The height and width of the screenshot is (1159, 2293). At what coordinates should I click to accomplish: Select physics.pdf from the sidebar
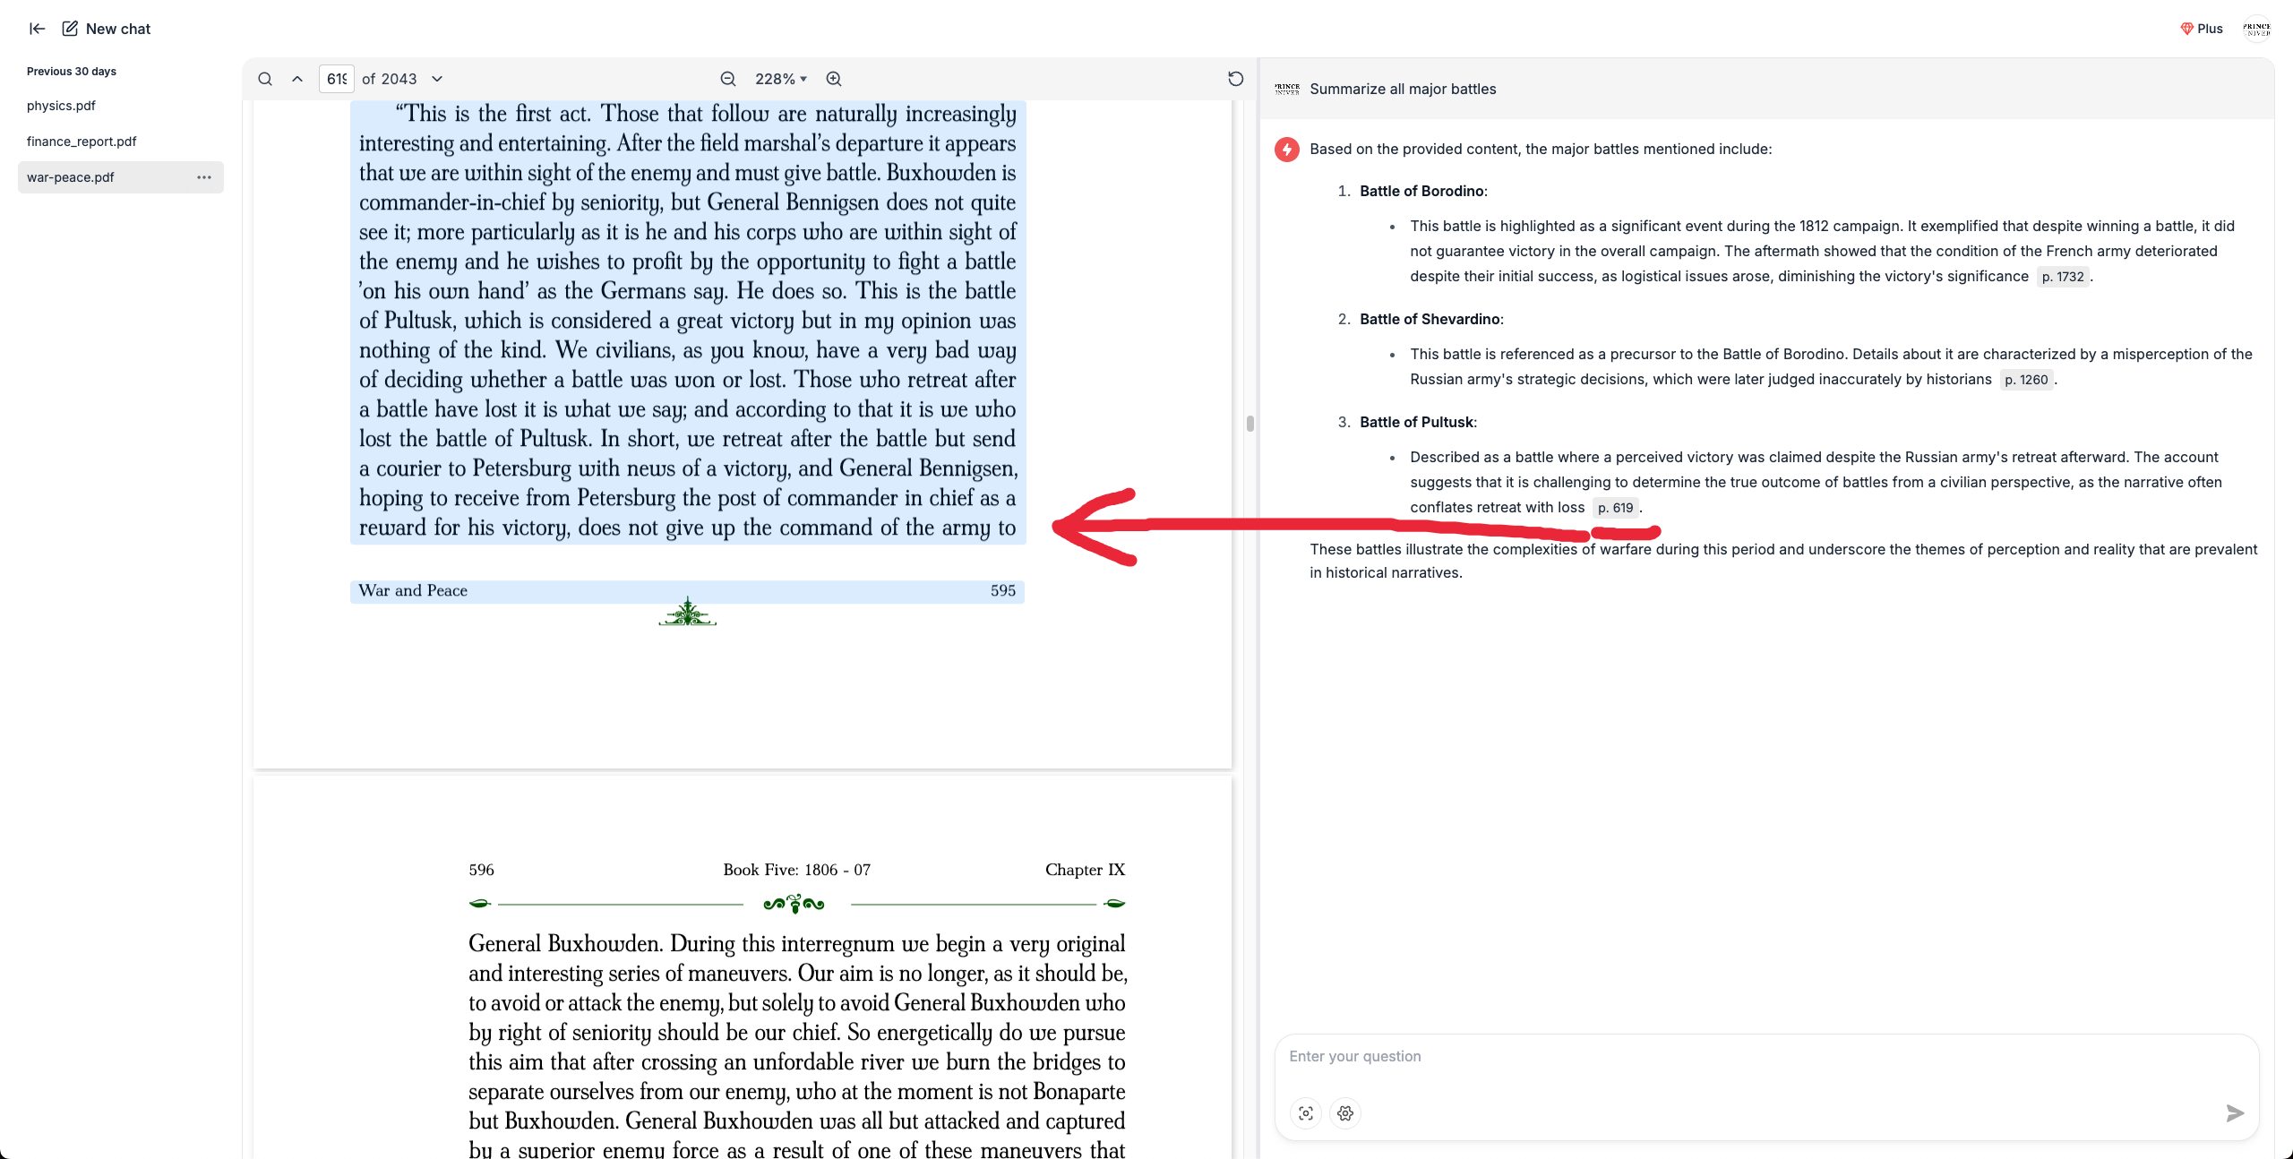[x=61, y=105]
